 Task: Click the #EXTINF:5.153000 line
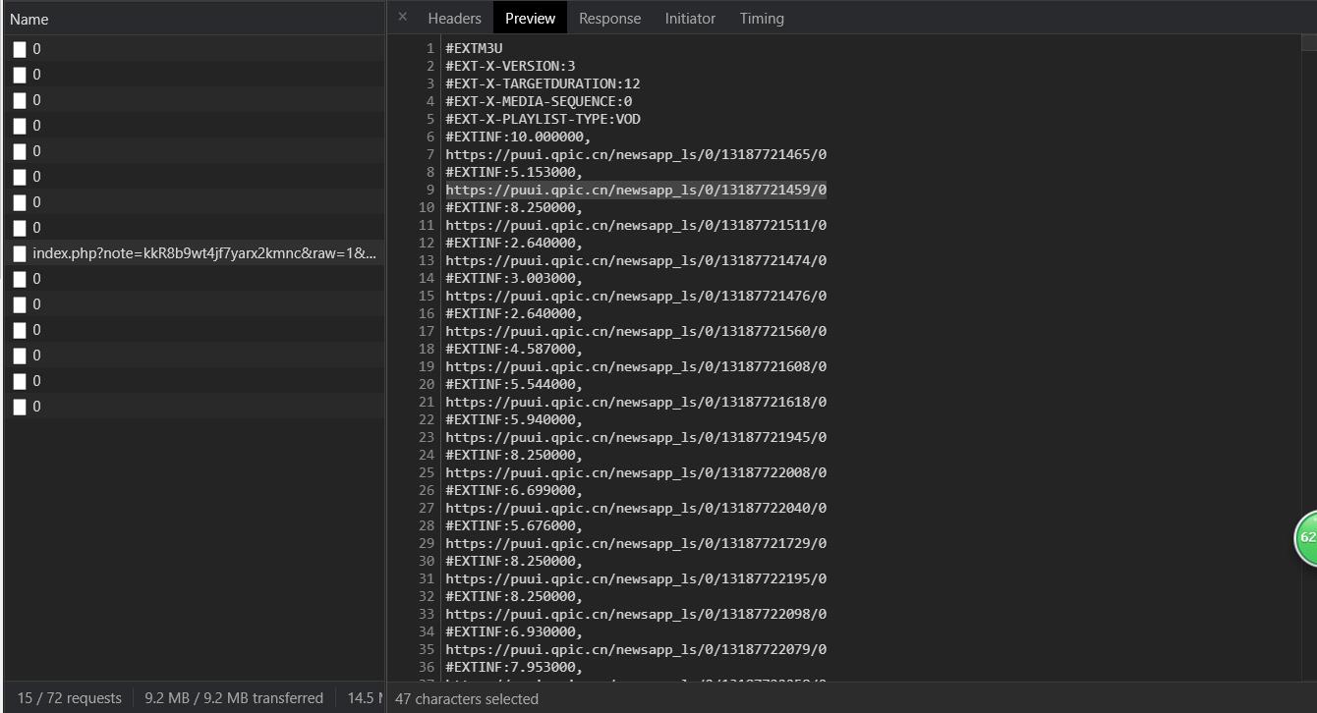pyautogui.click(x=514, y=172)
